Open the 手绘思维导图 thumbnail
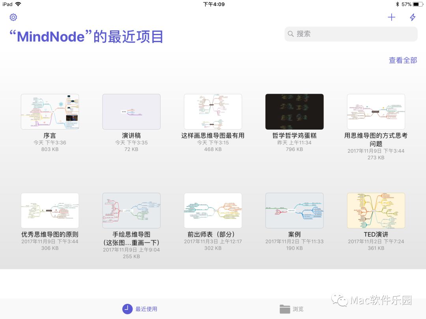The image size is (426, 319). (x=131, y=210)
